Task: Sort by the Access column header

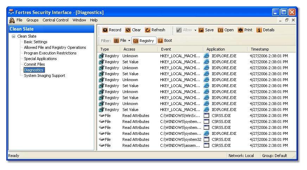Action: click(139, 49)
